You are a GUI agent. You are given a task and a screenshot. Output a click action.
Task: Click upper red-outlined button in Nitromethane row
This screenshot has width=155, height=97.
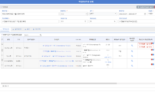(146, 44)
